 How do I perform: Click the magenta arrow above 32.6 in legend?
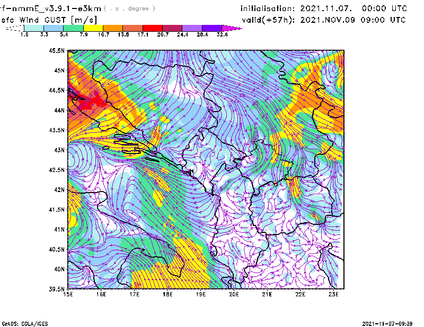[x=231, y=28]
